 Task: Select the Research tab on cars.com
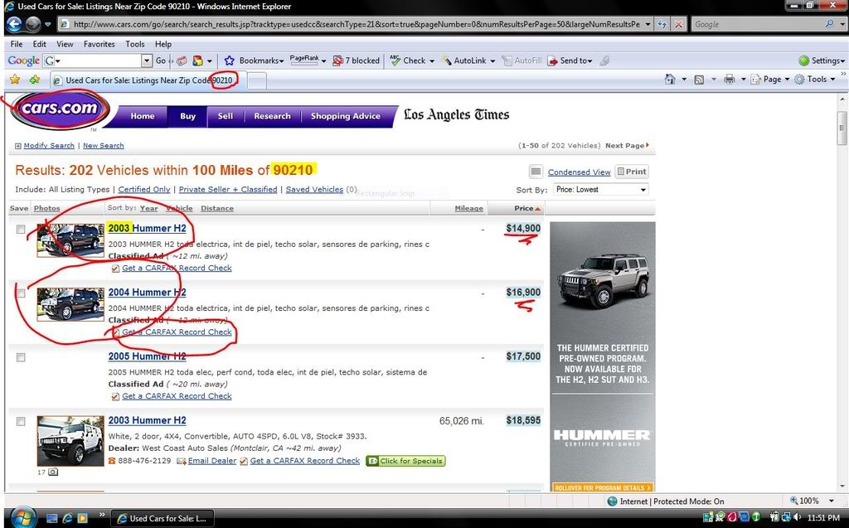272,116
